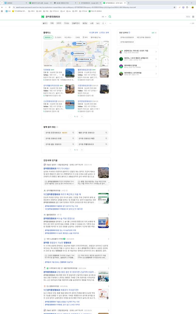The image size is (196, 314).
Task: Open the 로그인 button at top right
Action: [188, 17]
